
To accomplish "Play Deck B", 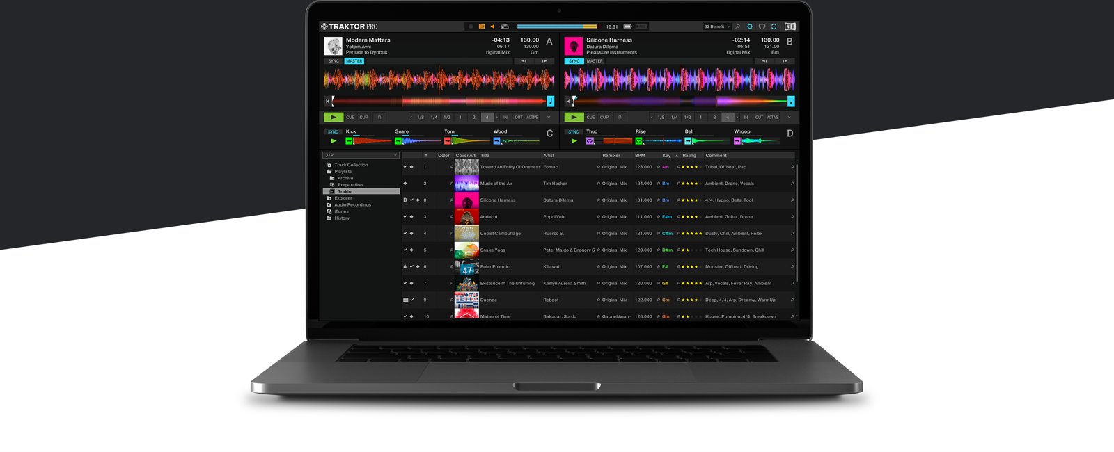I will coord(574,118).
